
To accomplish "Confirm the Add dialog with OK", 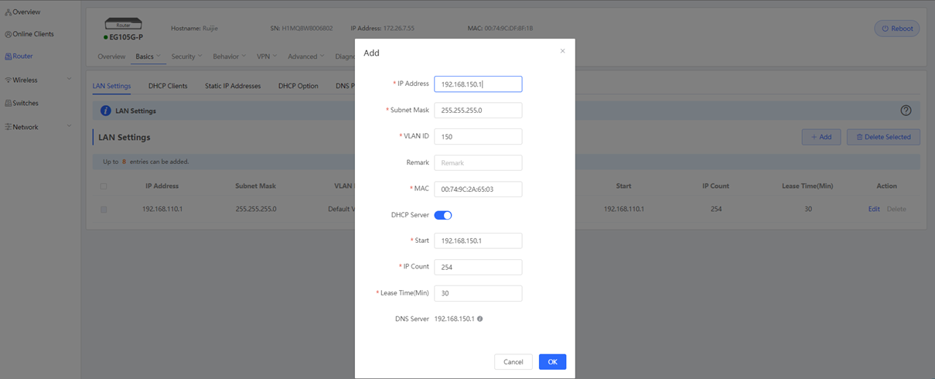I will tap(552, 362).
